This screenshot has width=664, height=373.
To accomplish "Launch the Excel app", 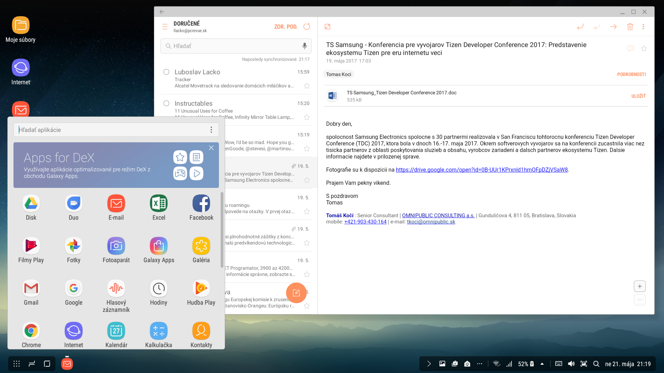I will click(159, 208).
